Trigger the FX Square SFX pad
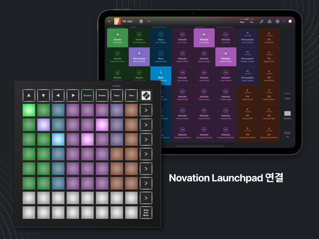Viewport: 319px width, 239px height. [x=269, y=57]
